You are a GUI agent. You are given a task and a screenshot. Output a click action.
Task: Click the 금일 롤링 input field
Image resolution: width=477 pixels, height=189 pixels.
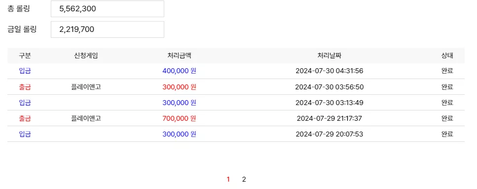(x=108, y=29)
